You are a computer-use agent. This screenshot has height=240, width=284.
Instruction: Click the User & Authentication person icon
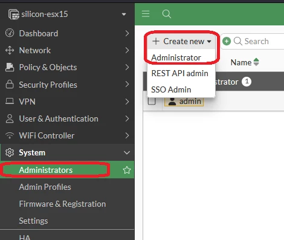(10, 118)
